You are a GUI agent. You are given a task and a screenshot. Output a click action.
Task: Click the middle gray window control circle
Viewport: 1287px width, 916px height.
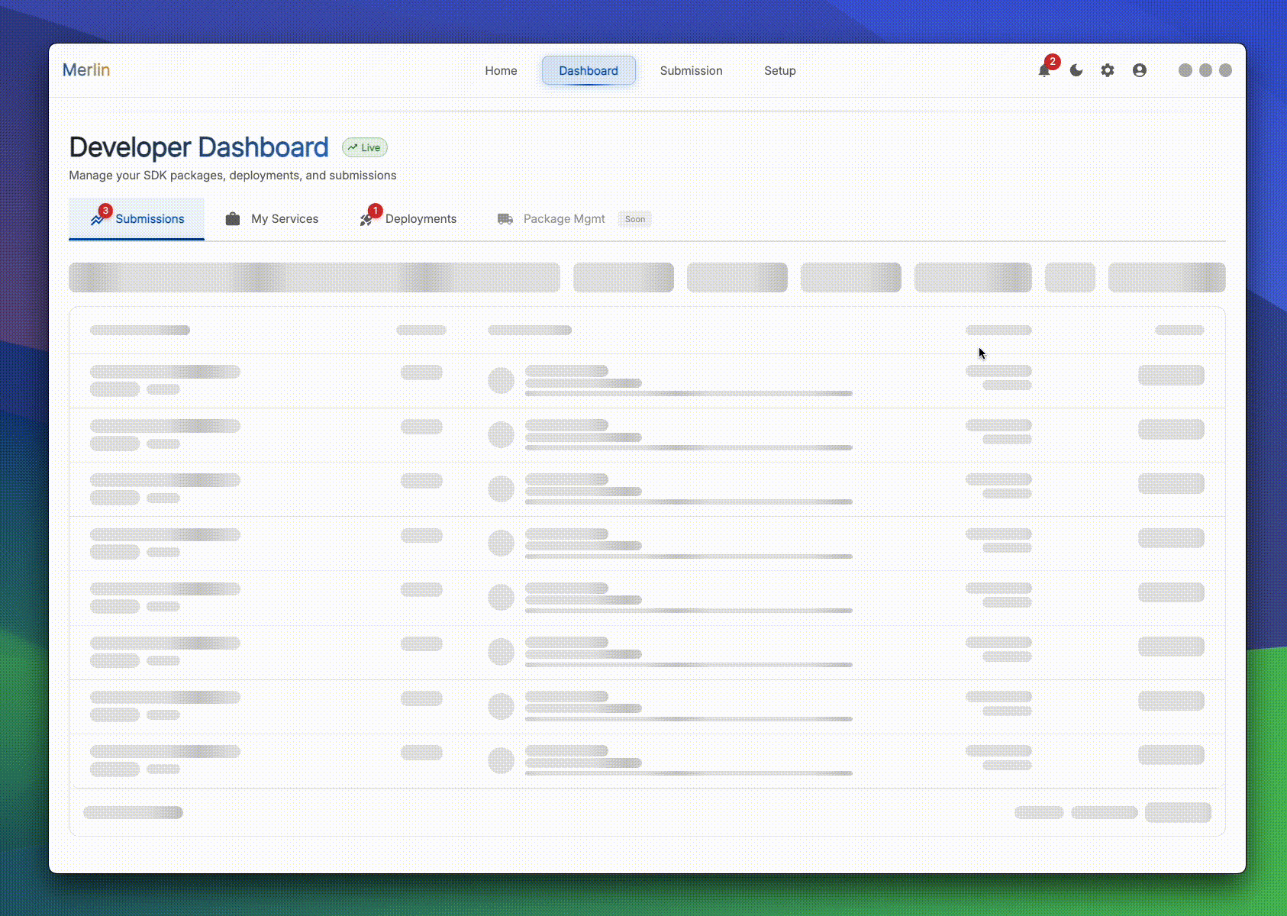point(1205,70)
